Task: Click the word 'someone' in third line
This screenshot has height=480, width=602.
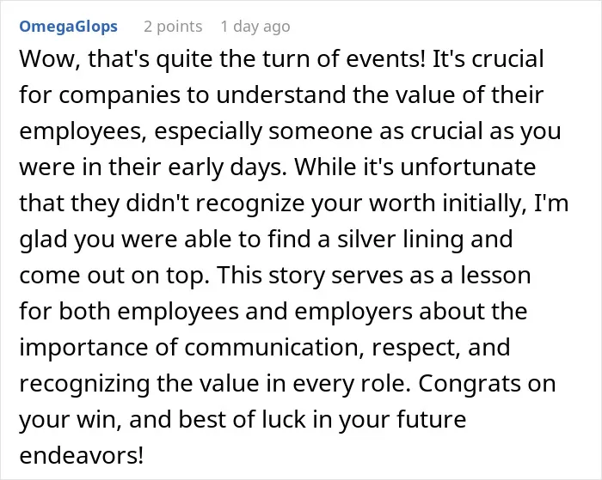Action: coord(321,131)
